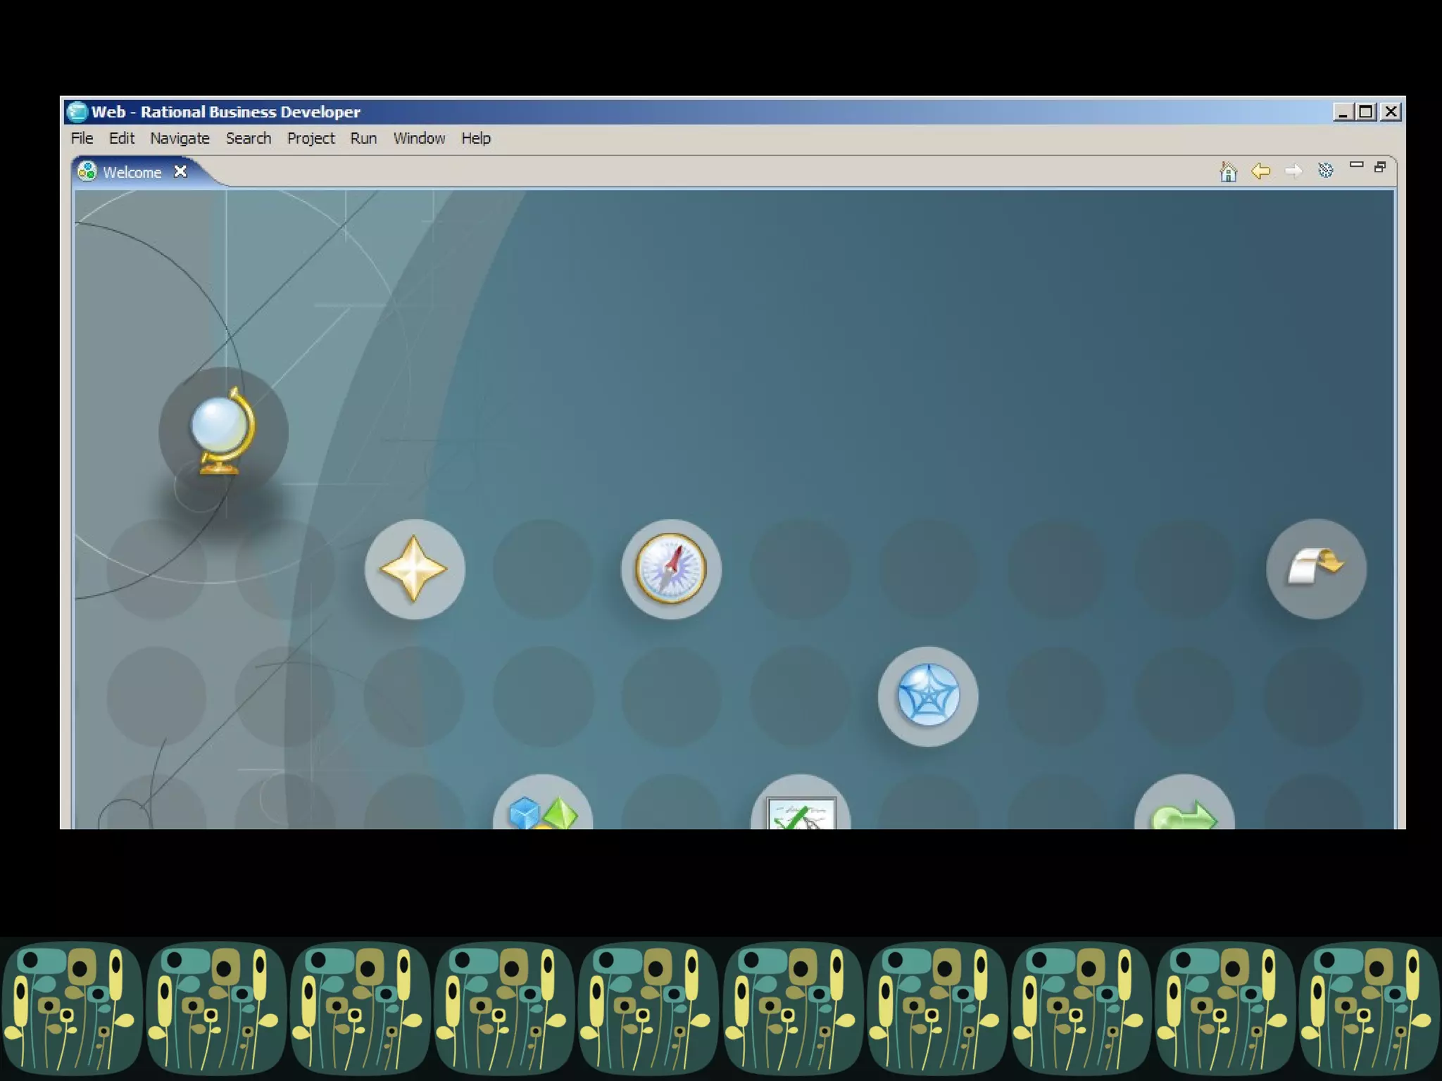The width and height of the screenshot is (1442, 1081).
Task: Minimize the Welcome view pane
Action: click(x=1356, y=165)
